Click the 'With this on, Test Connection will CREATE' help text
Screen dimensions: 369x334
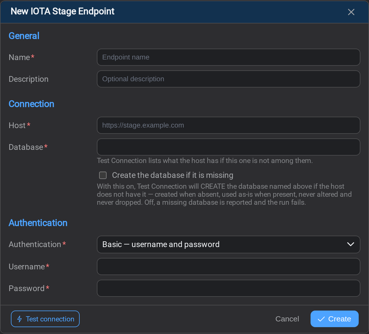coord(224,194)
